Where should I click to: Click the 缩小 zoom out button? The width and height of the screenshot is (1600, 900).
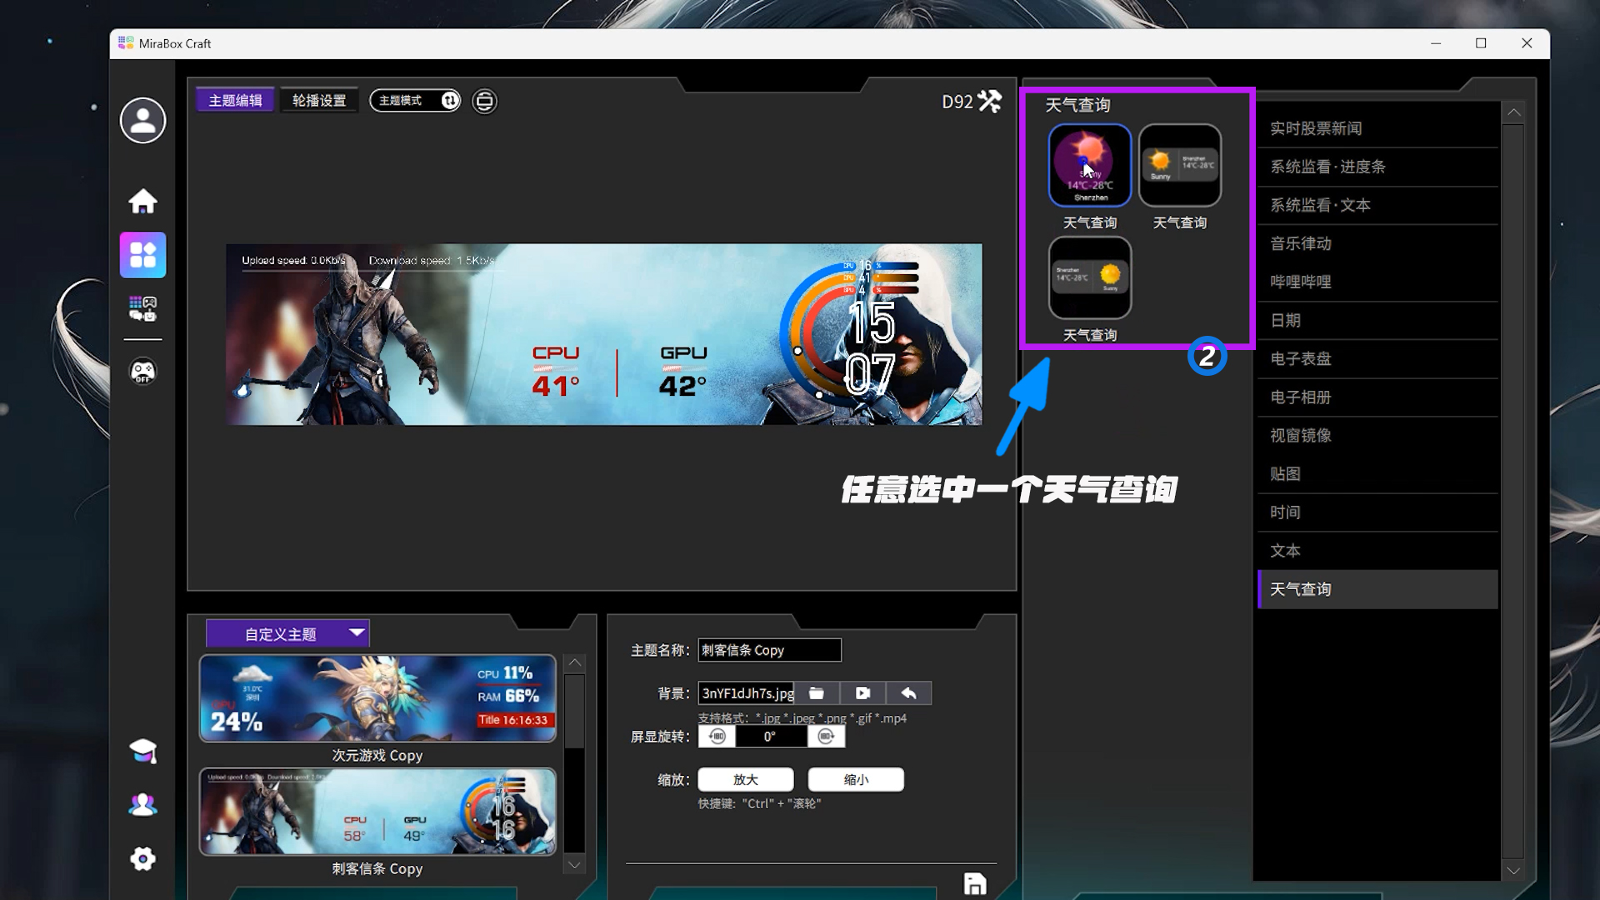point(856,780)
